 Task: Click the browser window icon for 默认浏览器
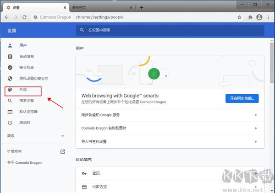click(x=10, y=112)
